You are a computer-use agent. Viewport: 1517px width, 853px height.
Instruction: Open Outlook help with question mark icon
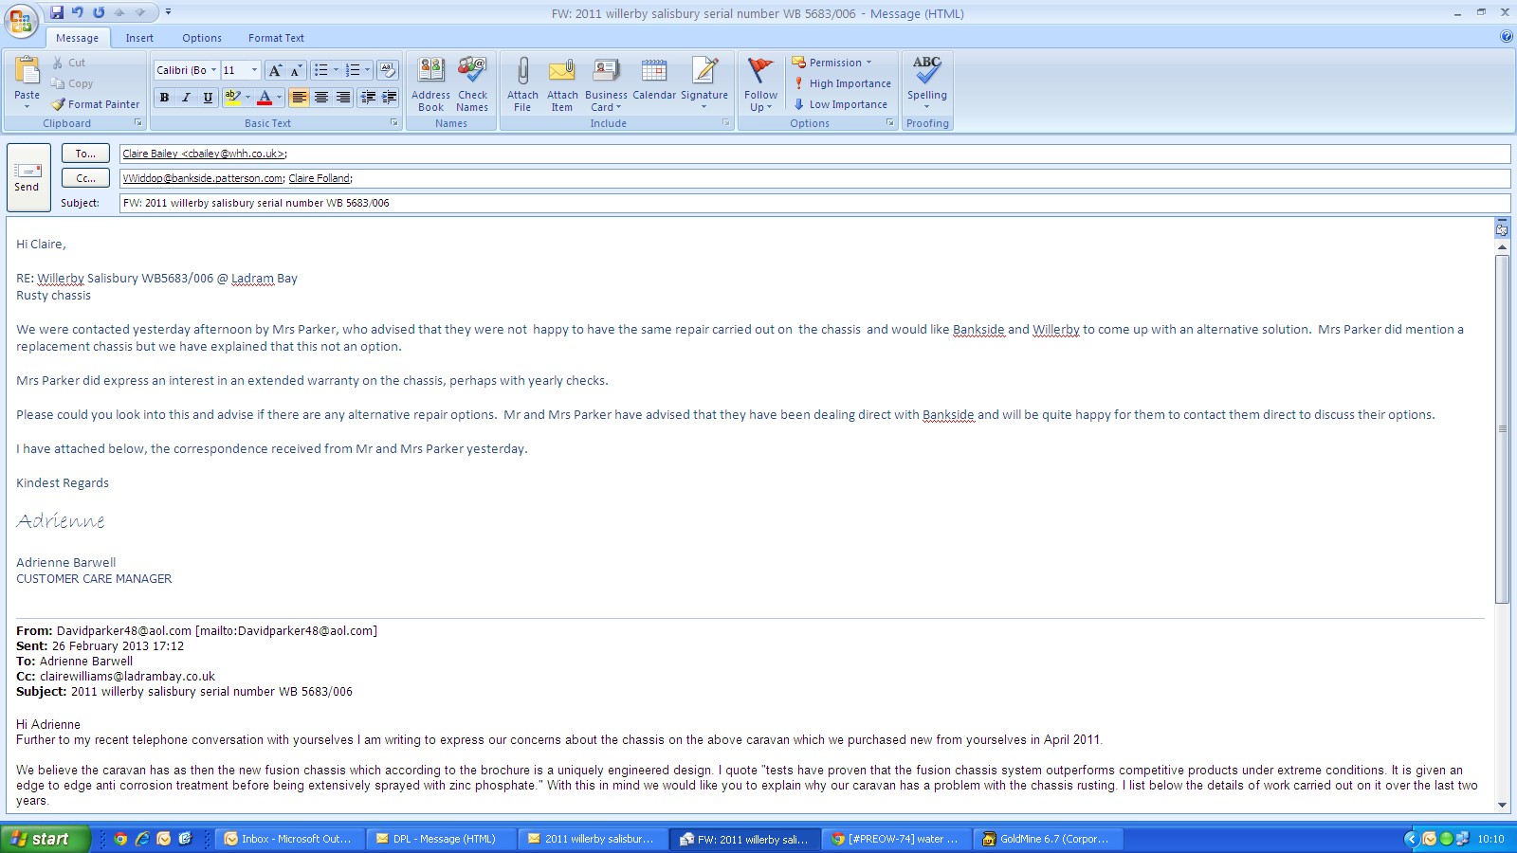1506,37
